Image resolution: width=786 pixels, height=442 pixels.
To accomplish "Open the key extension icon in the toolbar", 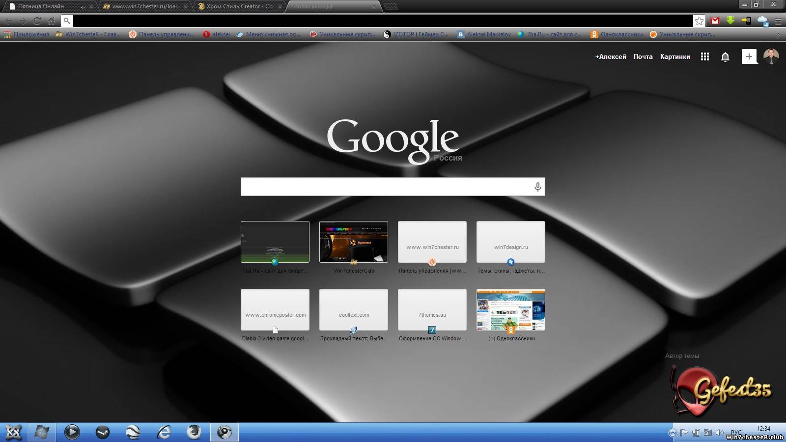I will point(746,21).
